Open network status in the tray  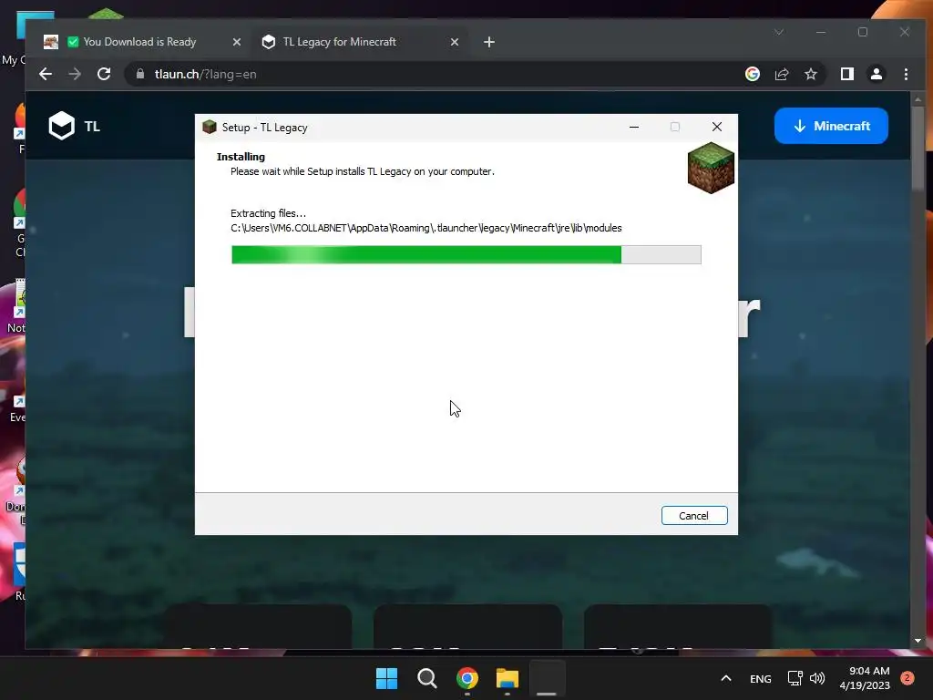click(x=795, y=678)
